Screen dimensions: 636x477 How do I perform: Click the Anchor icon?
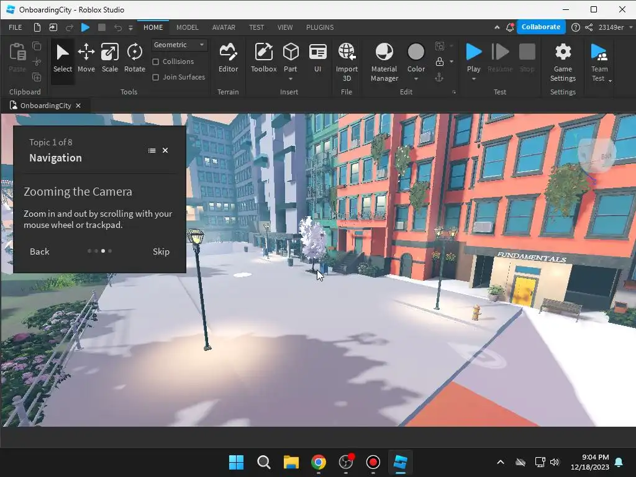(439, 78)
